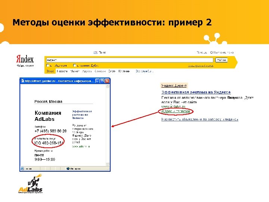Tick the search within found results checkbox
Screen dimensions: 269x202
click(48, 65)
